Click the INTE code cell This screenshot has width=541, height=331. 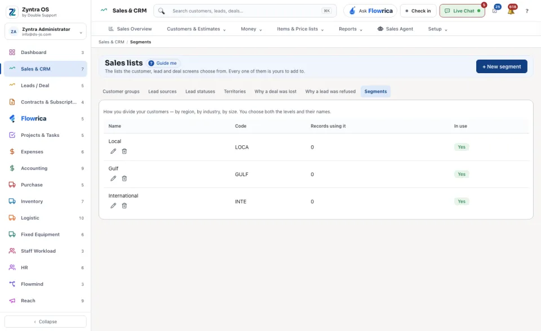coord(241,202)
